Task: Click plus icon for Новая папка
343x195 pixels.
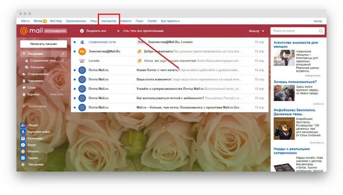Action: tap(24, 106)
